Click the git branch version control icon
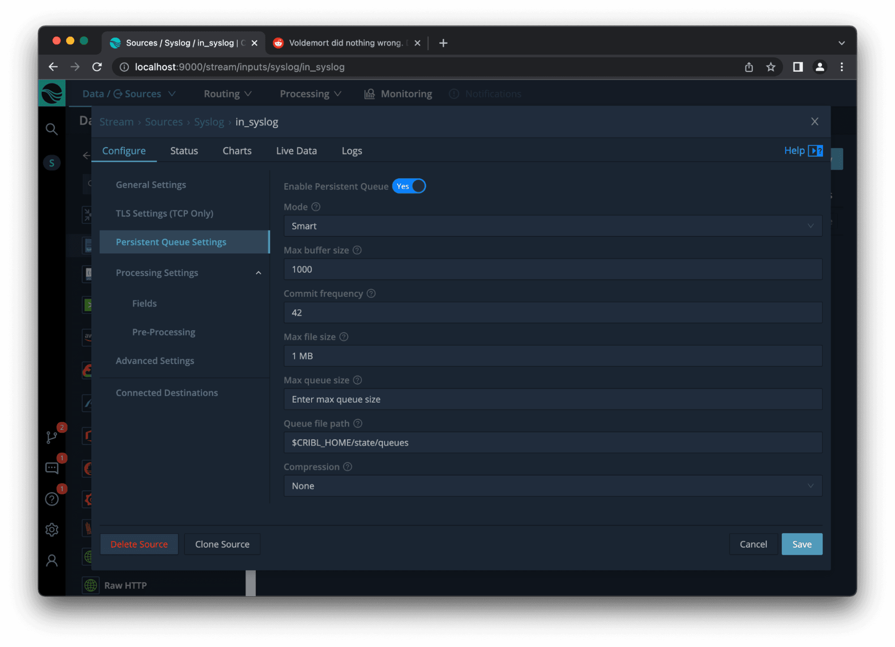 51,437
